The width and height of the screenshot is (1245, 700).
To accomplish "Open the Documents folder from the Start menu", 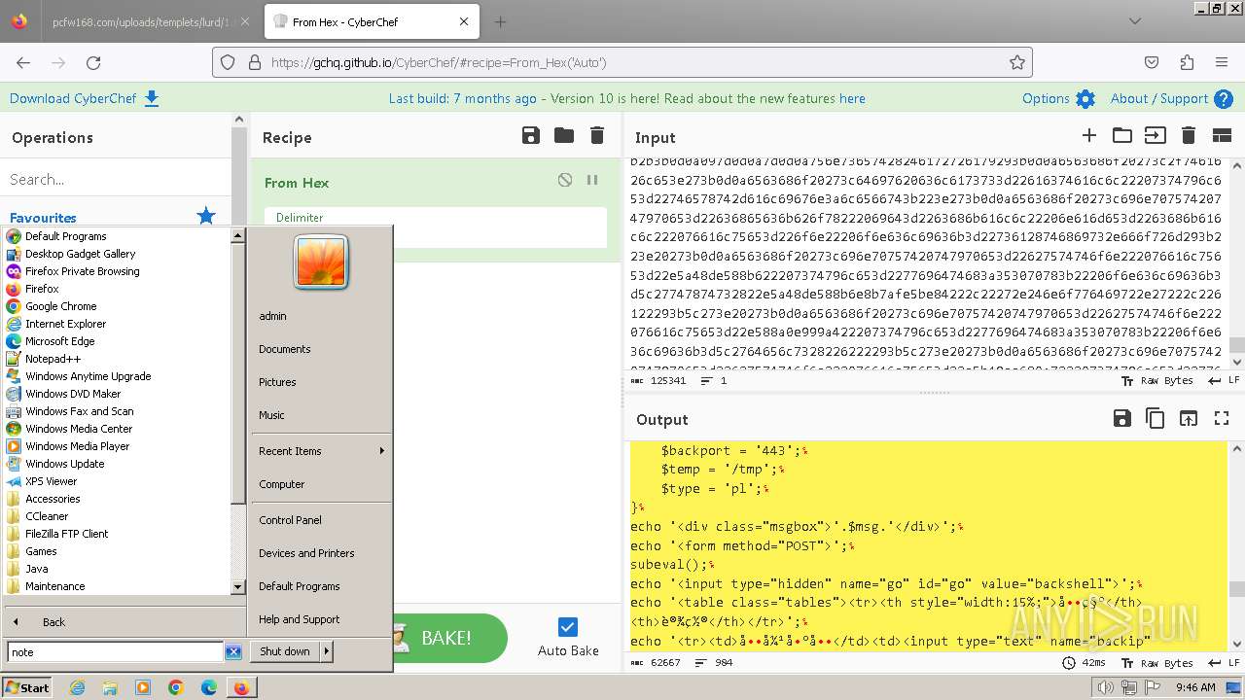I will point(284,349).
